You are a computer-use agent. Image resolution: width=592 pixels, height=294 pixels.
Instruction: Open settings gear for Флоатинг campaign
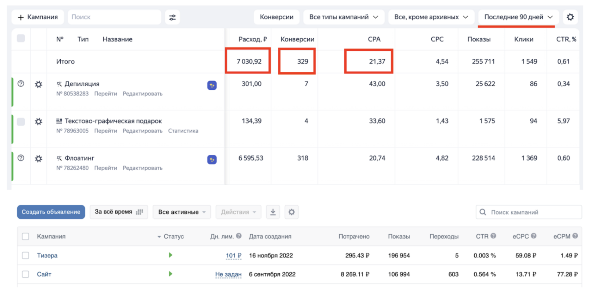tap(38, 159)
